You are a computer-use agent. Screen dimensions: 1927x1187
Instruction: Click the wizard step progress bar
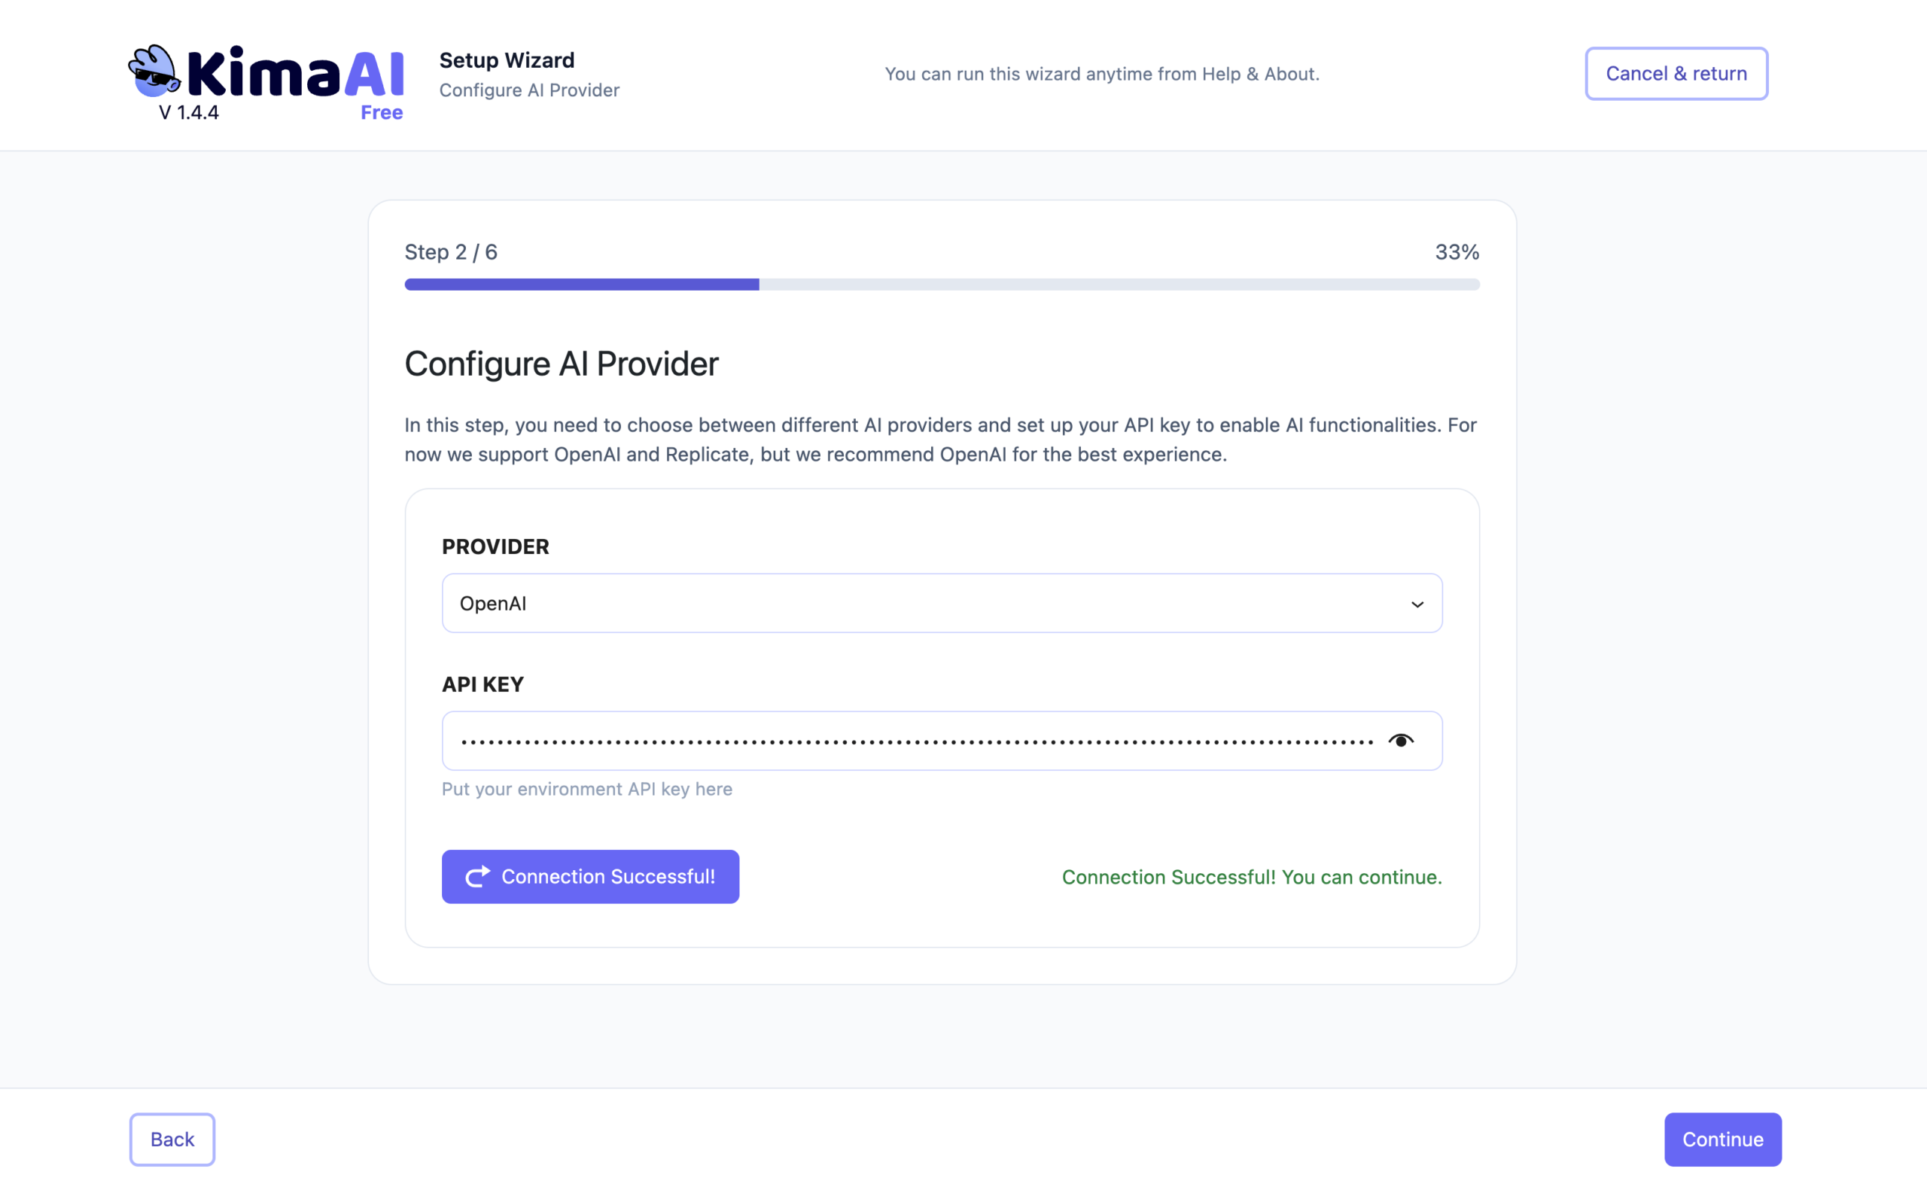click(941, 285)
